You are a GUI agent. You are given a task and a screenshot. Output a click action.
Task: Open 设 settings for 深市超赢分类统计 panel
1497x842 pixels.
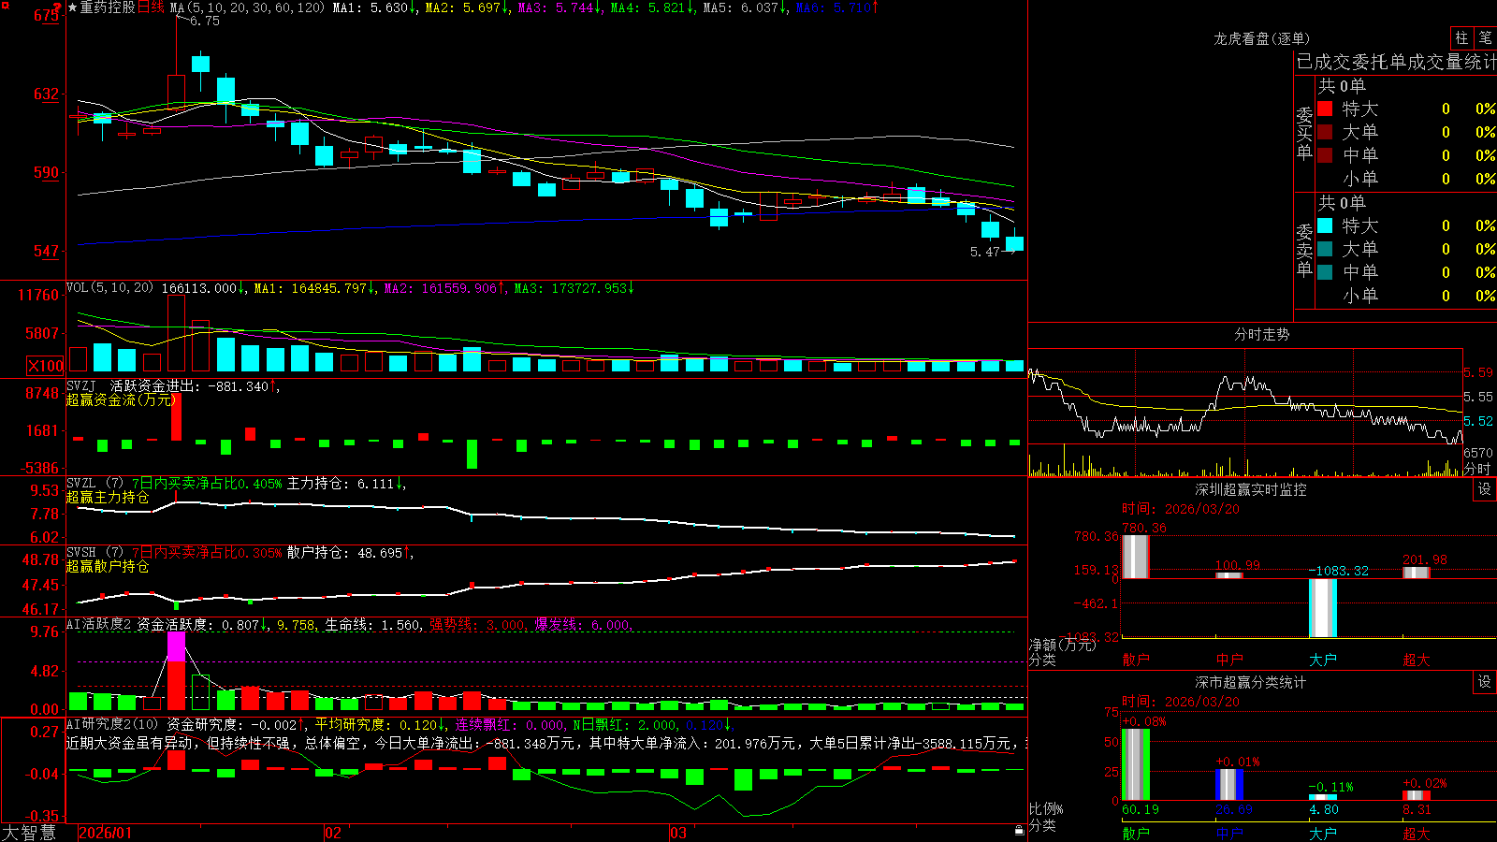click(1485, 682)
